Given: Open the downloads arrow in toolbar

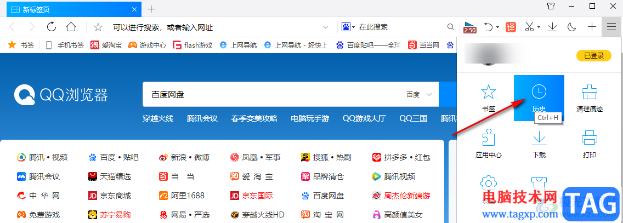Looking at the screenshot, I should coord(552,27).
